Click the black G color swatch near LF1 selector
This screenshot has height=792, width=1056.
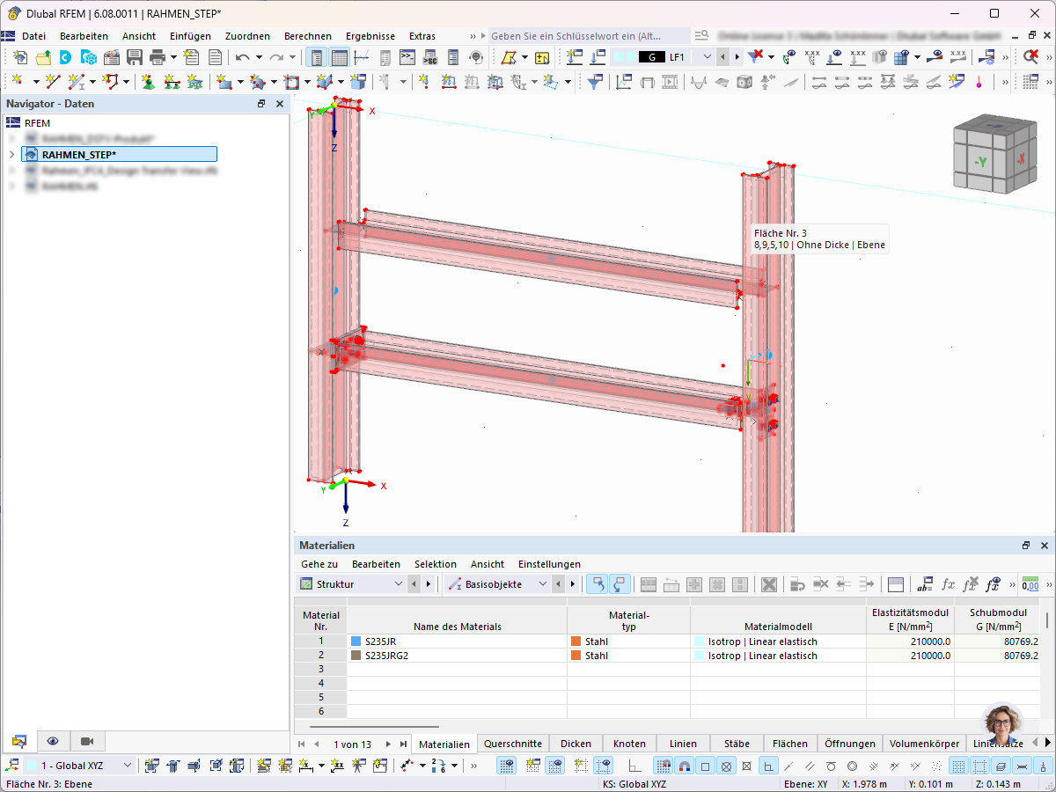pos(651,56)
